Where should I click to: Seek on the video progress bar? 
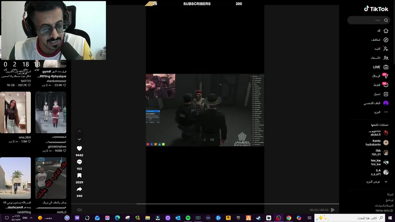[205, 204]
